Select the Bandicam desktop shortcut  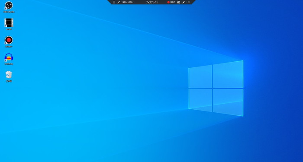[x=9, y=41]
